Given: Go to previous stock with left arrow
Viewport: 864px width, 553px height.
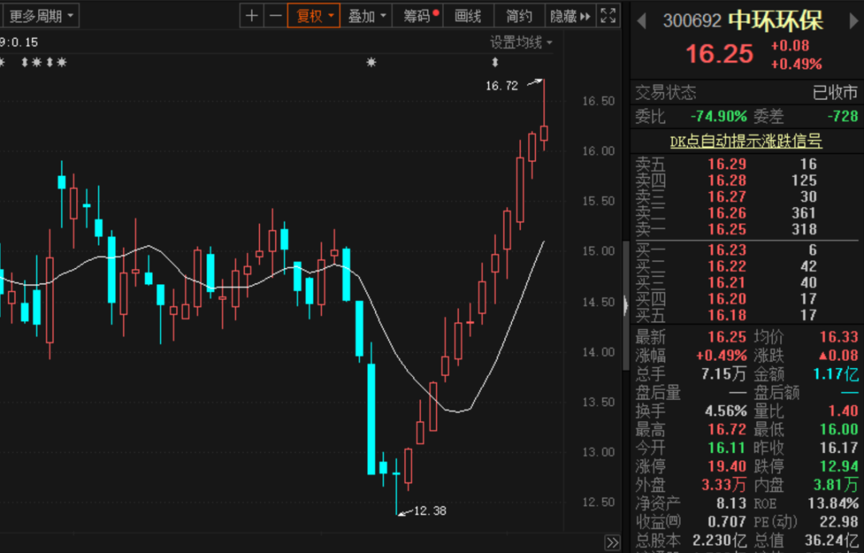Looking at the screenshot, I should (641, 22).
